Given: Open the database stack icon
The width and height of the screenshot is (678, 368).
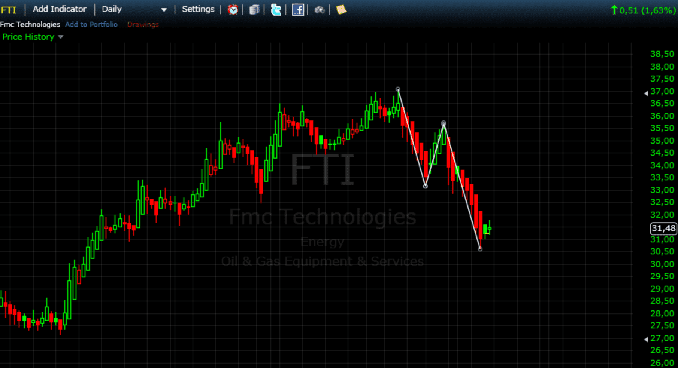Looking at the screenshot, I should tap(254, 10).
